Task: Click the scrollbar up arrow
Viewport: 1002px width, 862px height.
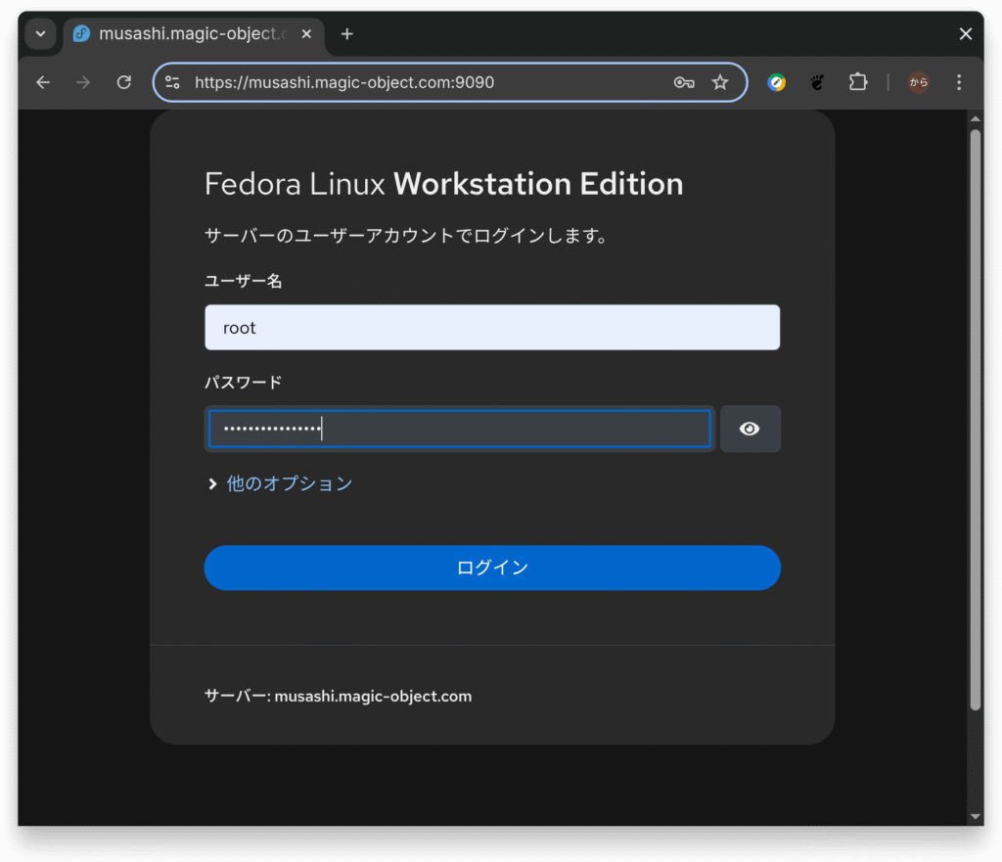Action: point(976,118)
